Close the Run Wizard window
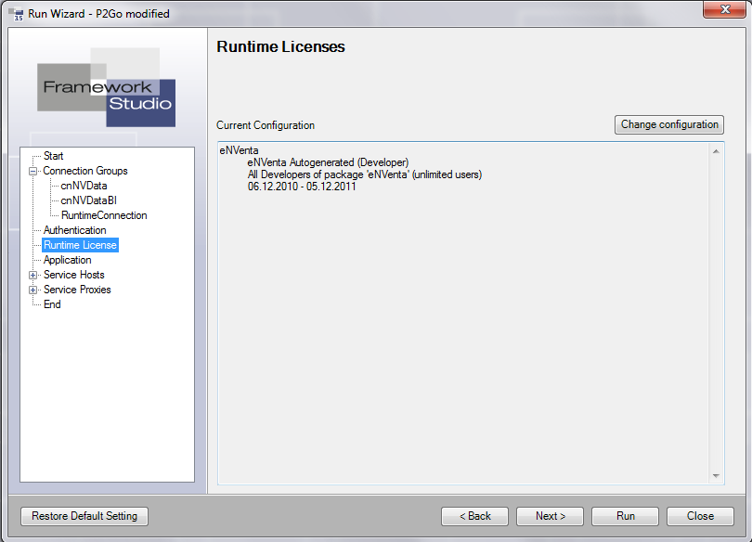Viewport: 752px width, 542px height. coord(725,9)
